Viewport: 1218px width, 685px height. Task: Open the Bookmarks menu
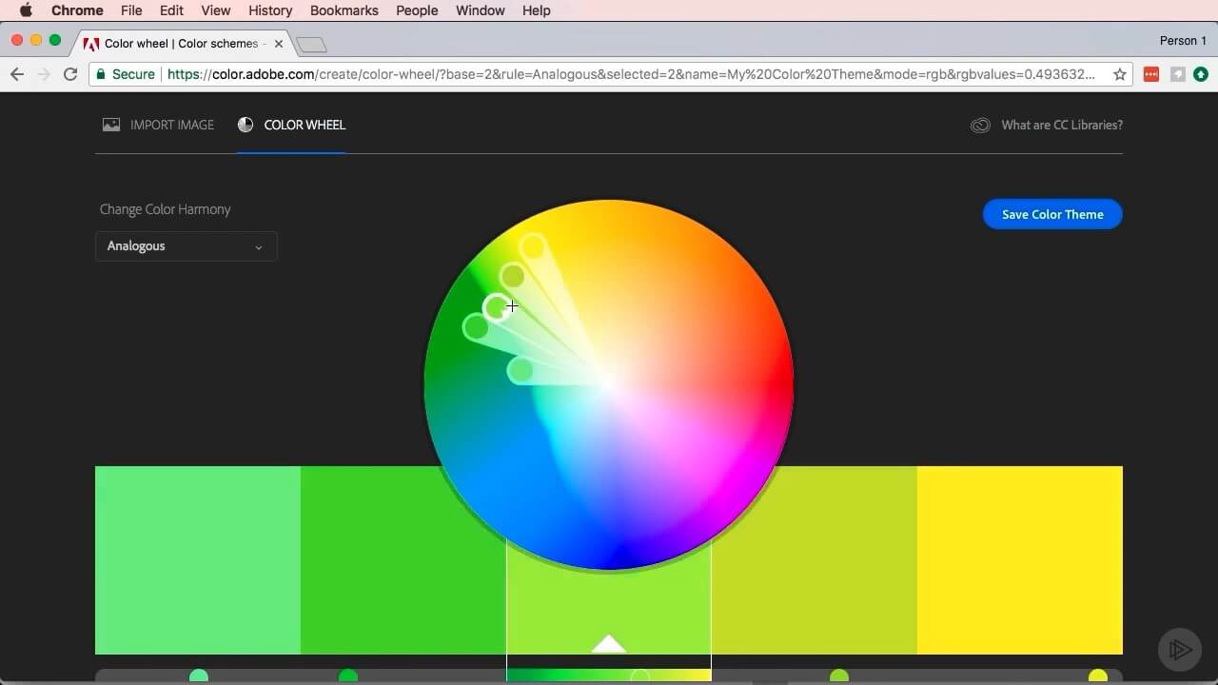pyautogui.click(x=344, y=10)
